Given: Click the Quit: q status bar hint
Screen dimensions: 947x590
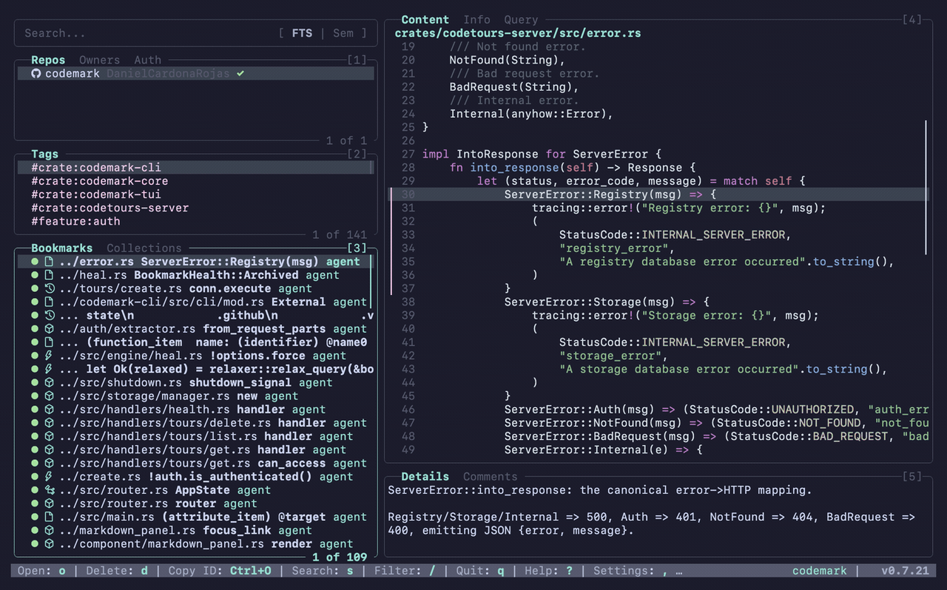Looking at the screenshot, I should point(480,571).
